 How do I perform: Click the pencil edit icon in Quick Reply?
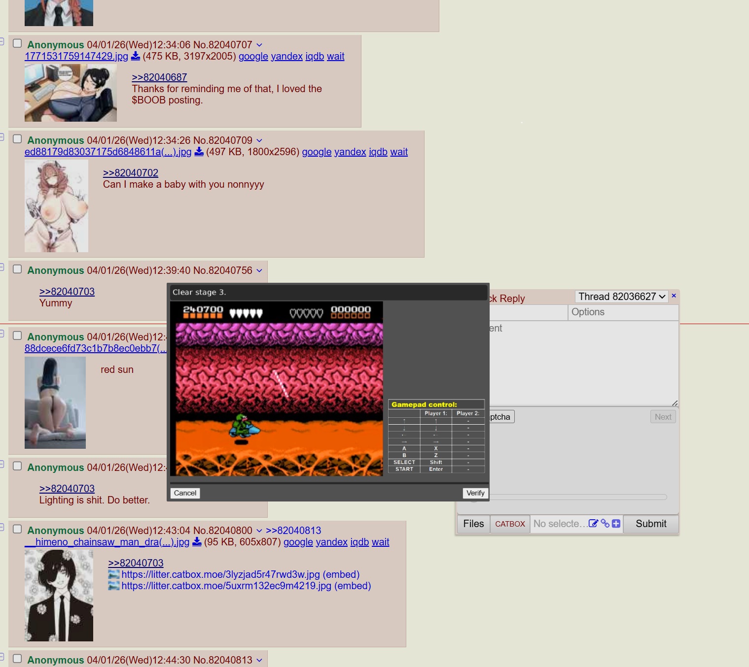[593, 524]
